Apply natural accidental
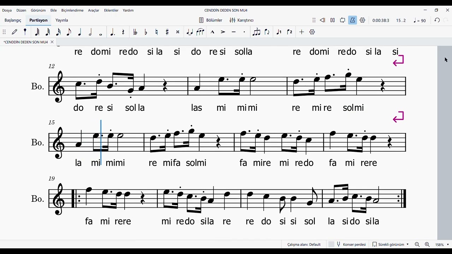Image resolution: width=452 pixels, height=254 pixels. point(156,32)
